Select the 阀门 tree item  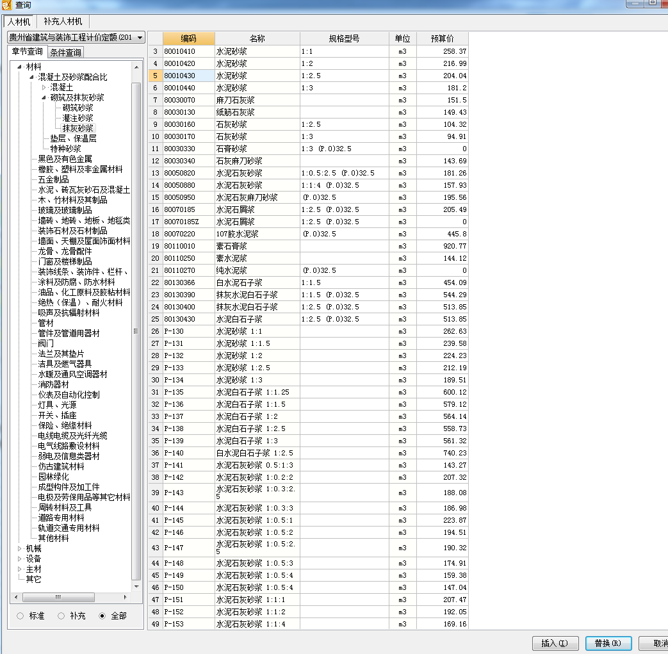click(45, 343)
